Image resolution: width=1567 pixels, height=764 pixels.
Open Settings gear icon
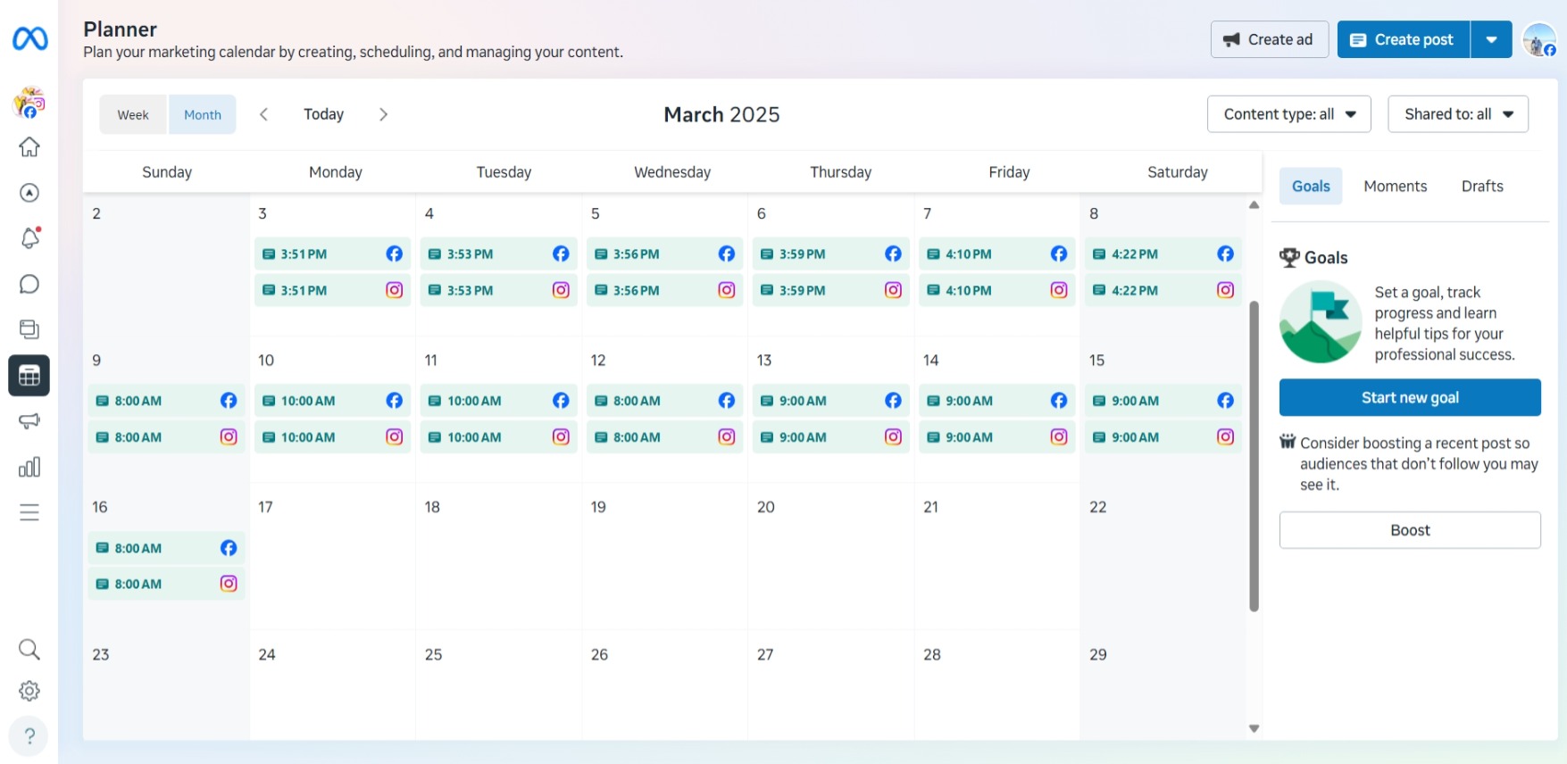(x=29, y=691)
